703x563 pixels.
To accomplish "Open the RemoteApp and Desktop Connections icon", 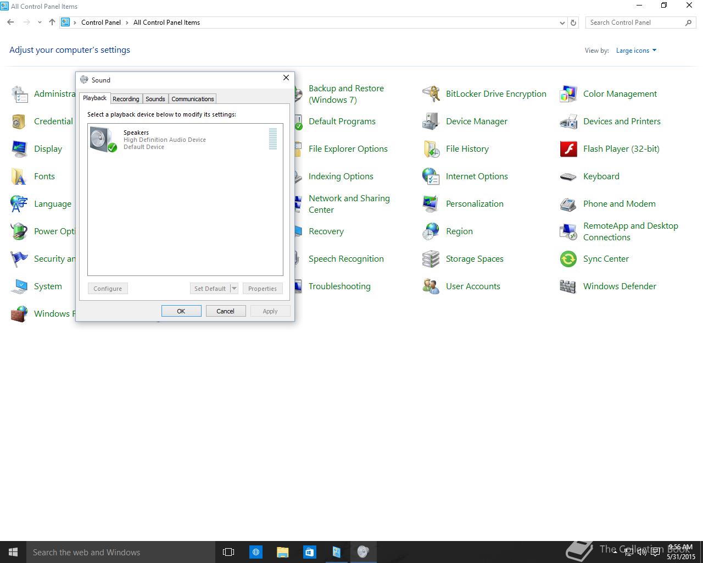I will (568, 231).
